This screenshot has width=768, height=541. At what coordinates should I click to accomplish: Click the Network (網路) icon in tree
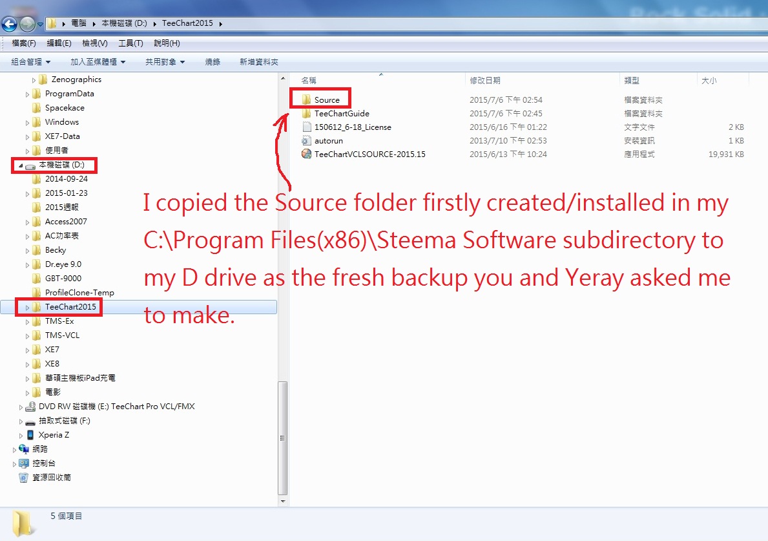click(x=23, y=449)
